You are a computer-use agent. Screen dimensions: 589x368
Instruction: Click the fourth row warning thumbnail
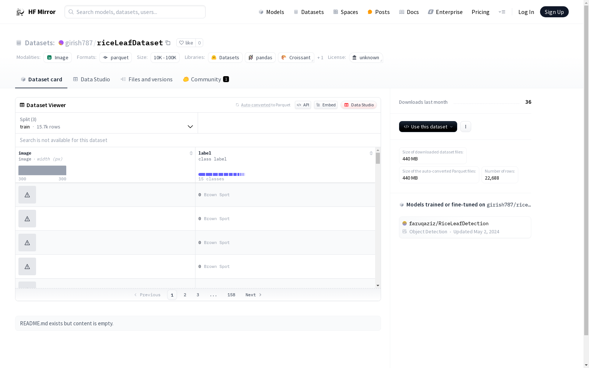27,266
